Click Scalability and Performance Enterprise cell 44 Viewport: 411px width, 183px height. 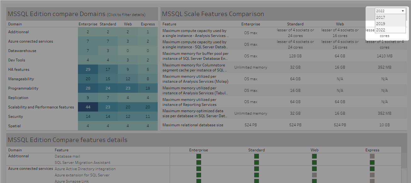click(88, 107)
